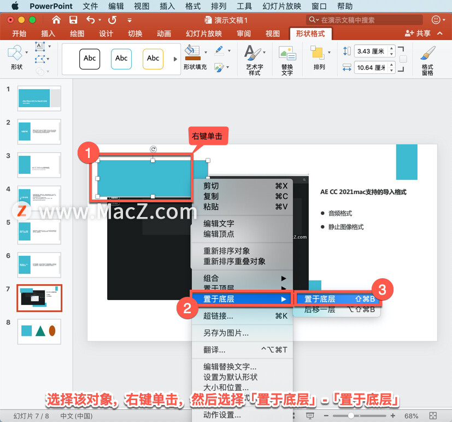Select the yellow outline Abc style
This screenshot has width=452, height=422.
coord(153,59)
